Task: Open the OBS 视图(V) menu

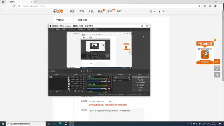Action: (x=64, y=29)
